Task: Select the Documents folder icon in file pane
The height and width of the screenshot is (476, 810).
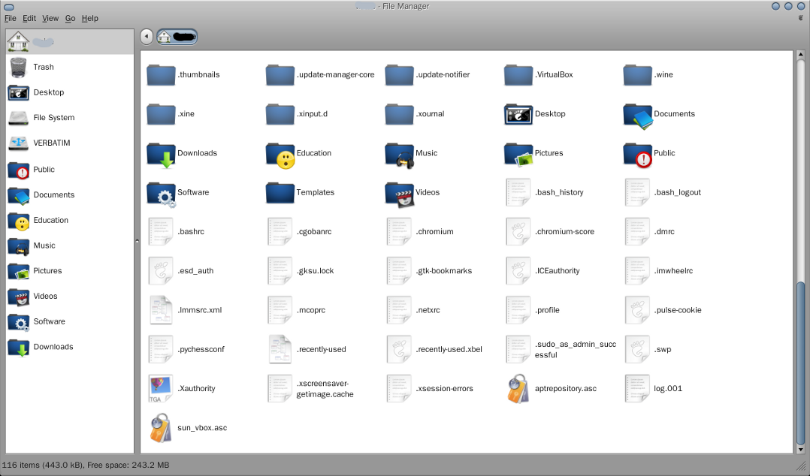Action: (637, 116)
